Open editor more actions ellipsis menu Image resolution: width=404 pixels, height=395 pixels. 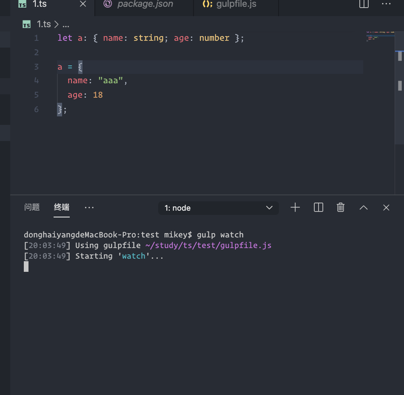(386, 4)
